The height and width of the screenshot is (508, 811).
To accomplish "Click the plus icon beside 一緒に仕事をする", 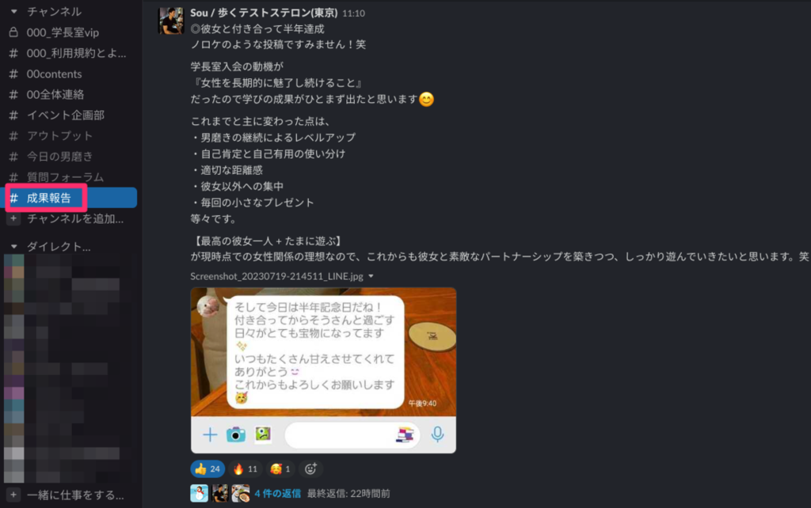I will coord(13,495).
